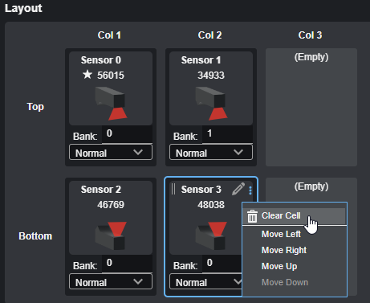Image resolution: width=370 pixels, height=303 pixels.
Task: Select the Sensor 2 camera illustration
Action: click(111, 235)
